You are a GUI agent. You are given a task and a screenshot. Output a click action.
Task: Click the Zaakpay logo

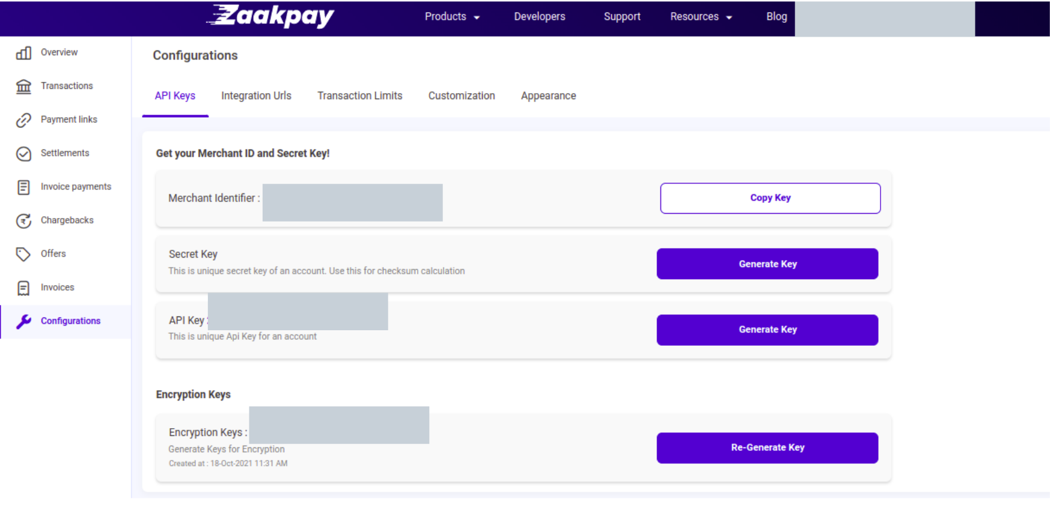pyautogui.click(x=270, y=16)
